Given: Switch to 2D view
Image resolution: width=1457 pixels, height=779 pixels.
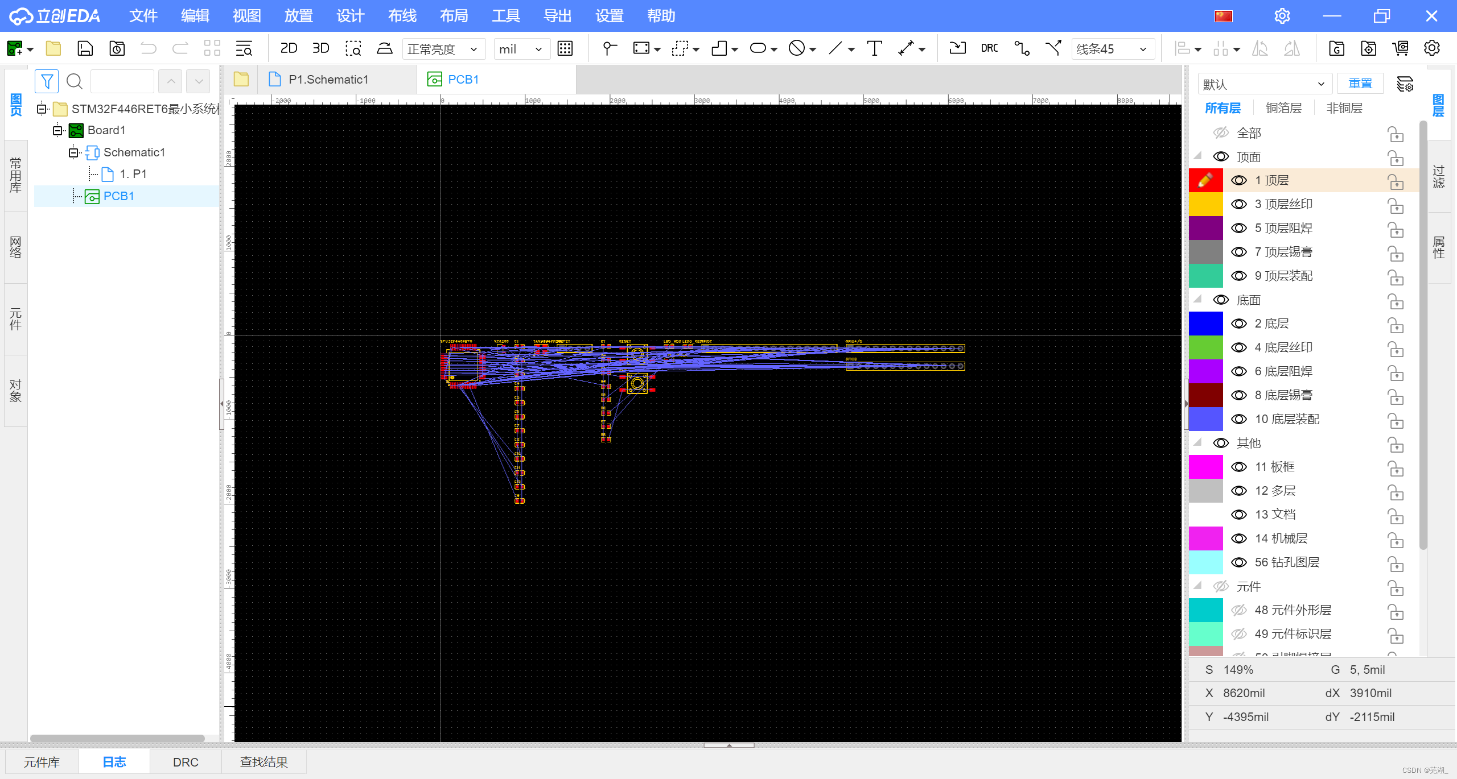Looking at the screenshot, I should (289, 49).
